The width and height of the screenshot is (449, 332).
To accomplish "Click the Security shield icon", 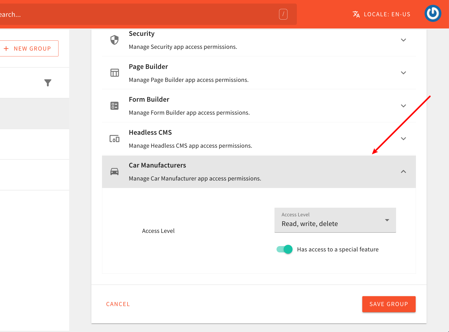I will [x=114, y=40].
